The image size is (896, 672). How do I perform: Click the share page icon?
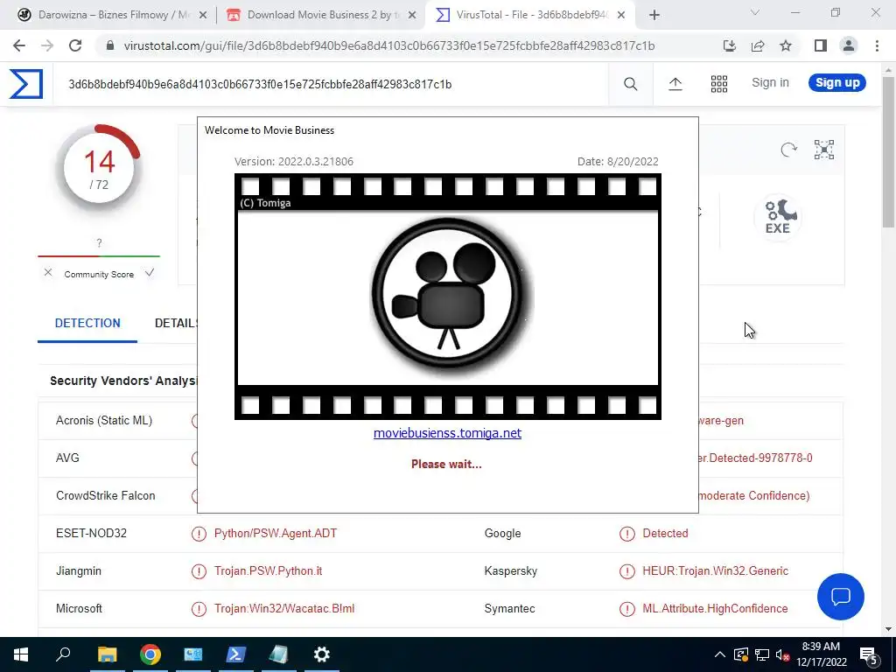click(x=758, y=45)
